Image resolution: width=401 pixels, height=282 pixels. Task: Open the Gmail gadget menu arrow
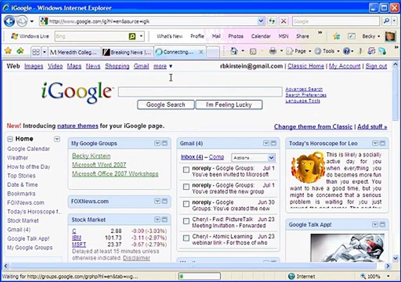[266, 143]
